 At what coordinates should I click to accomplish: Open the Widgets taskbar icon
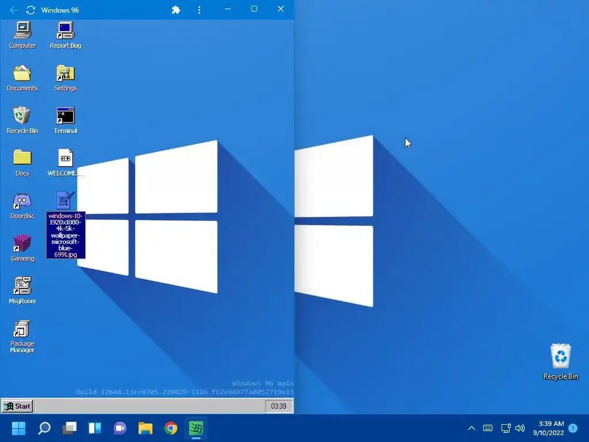pos(95,428)
